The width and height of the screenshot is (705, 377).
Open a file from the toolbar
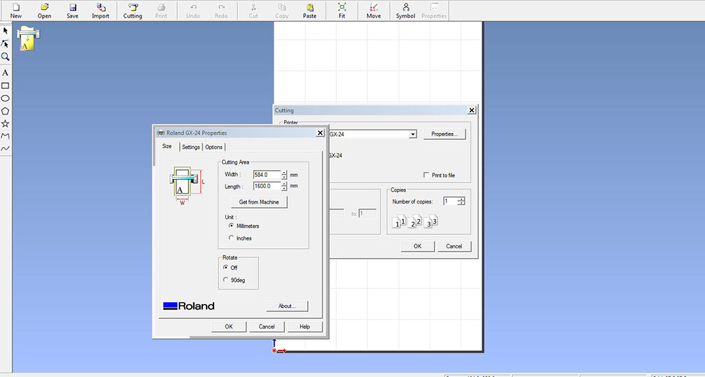coord(44,10)
